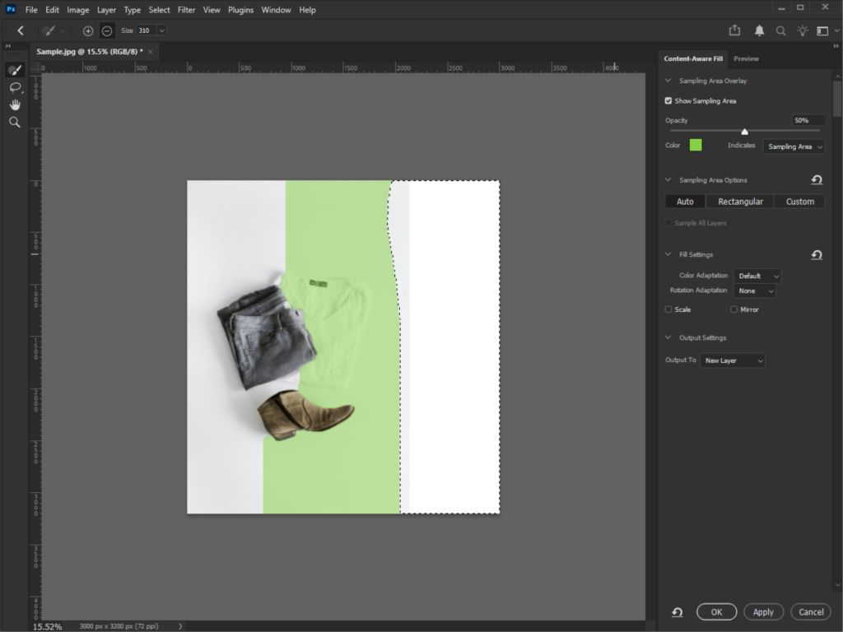Select the Hand tool
The height and width of the screenshot is (632, 843).
point(15,105)
